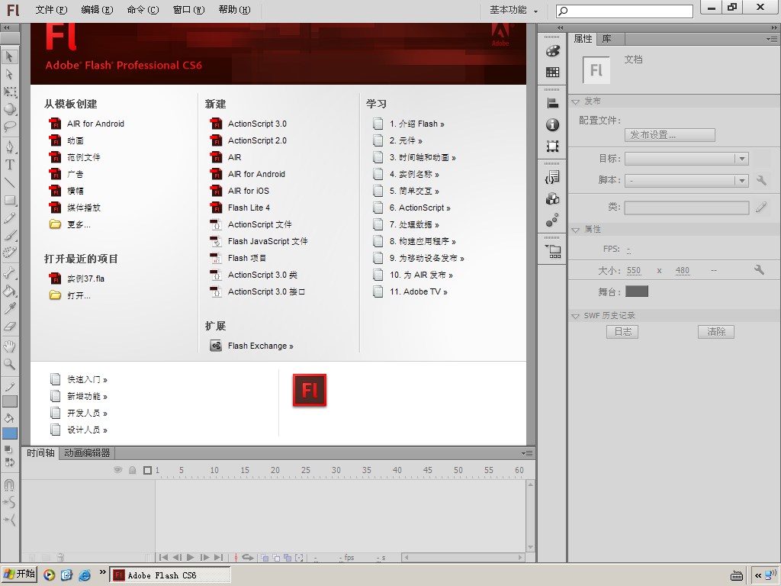Select the Eyedropper tool
Image resolution: width=781 pixels, height=586 pixels.
(x=9, y=308)
